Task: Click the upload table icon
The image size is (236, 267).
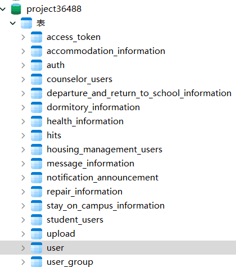Action: pyautogui.click(x=37, y=234)
